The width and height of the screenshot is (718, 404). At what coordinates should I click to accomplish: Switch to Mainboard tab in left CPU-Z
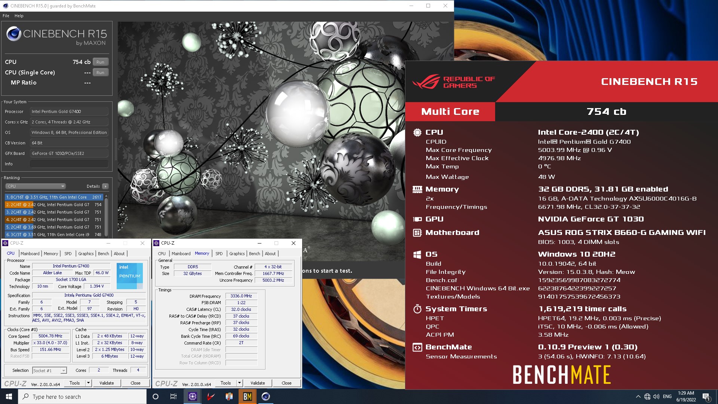click(x=30, y=254)
